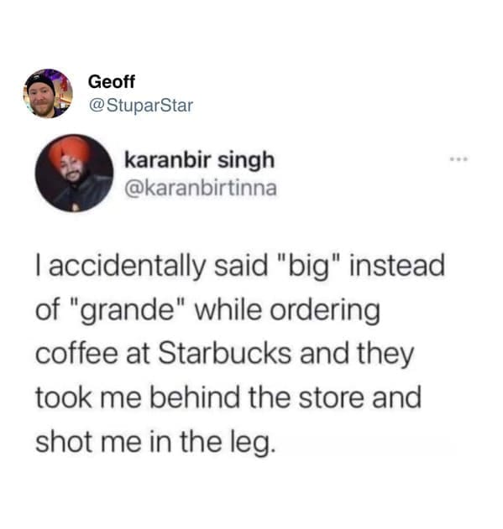This screenshot has width=503, height=529.
Task: Click the karanbir singh display name
Action: coord(200,159)
